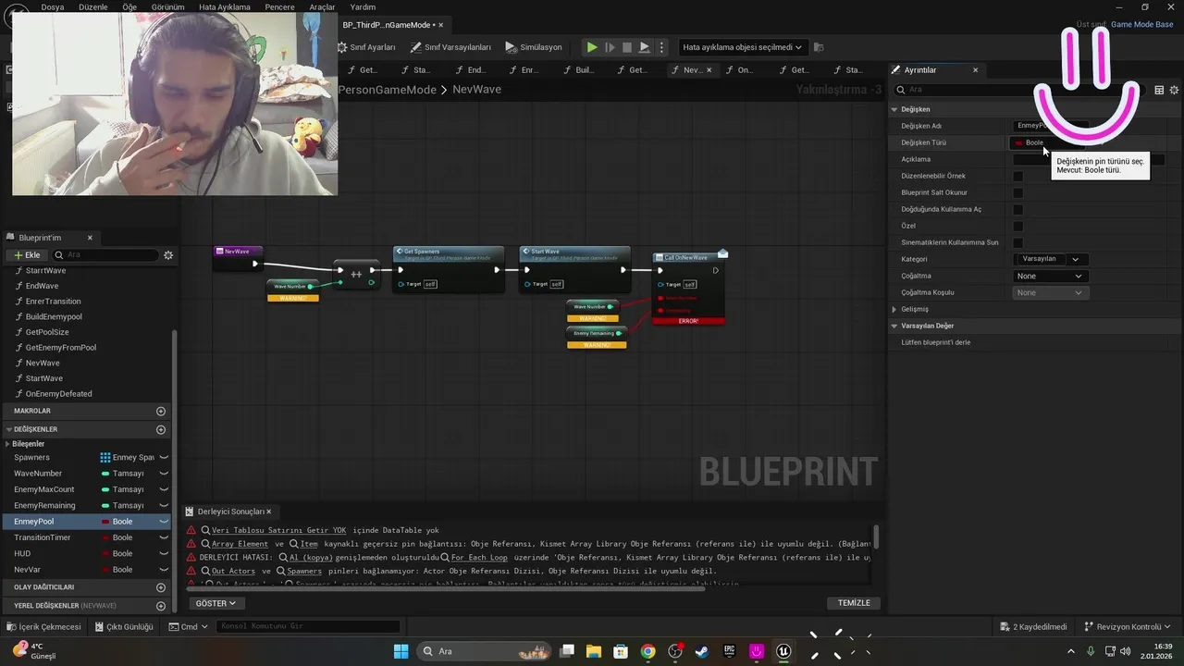1184x666 pixels.
Task: Click the Stop simulation square button
Action: click(x=627, y=47)
